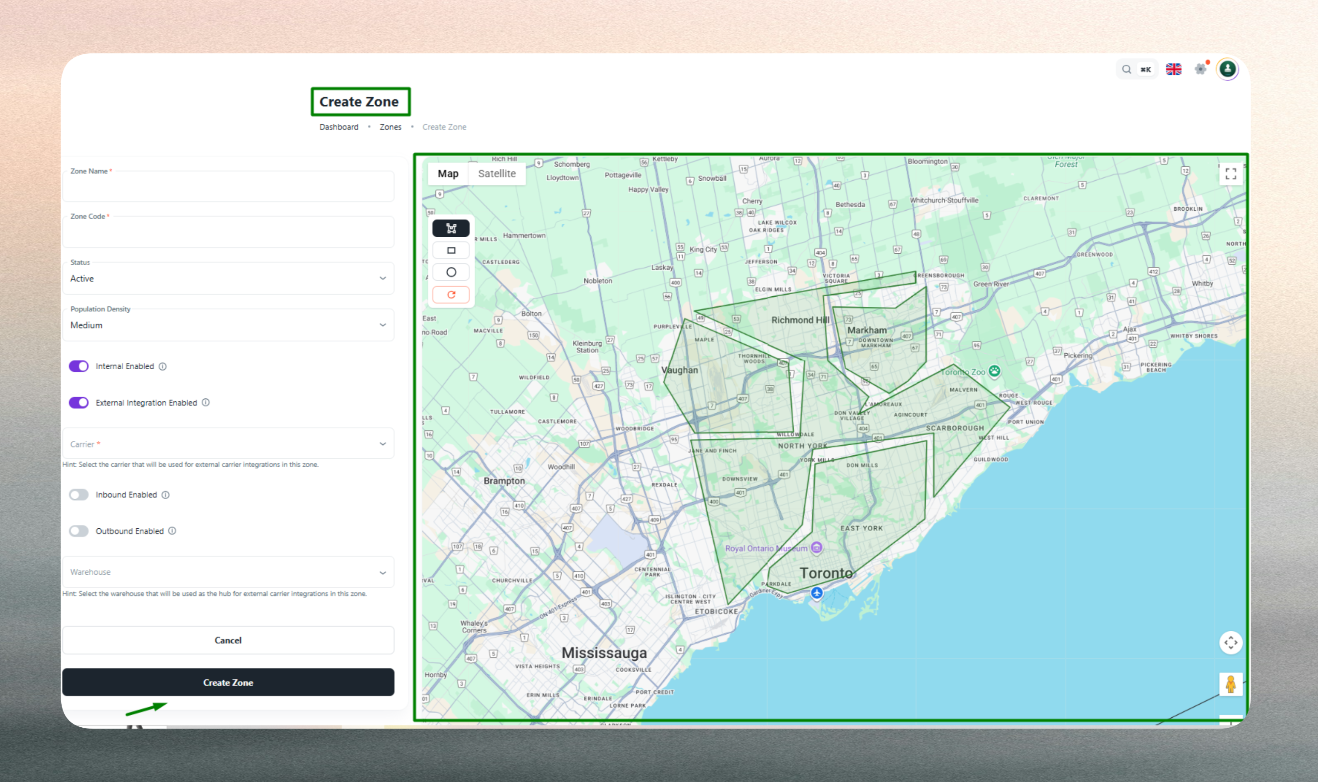Expand the Population Density dropdown
The image size is (1318, 782).
[x=228, y=325]
